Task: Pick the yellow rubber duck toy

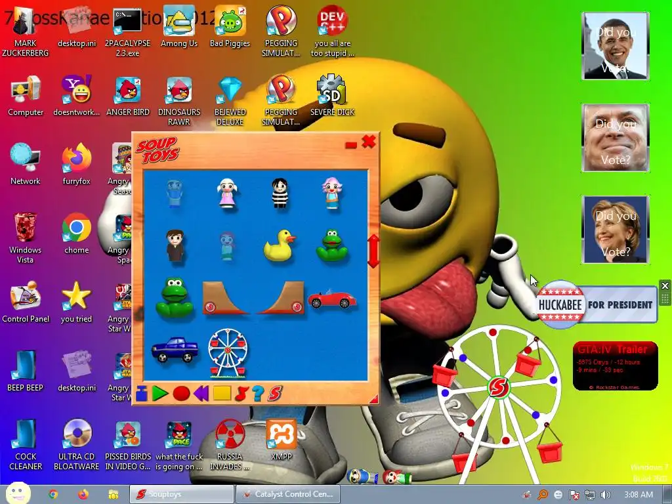Action: [280, 245]
